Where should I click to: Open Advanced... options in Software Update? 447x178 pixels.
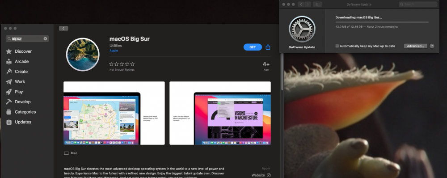coord(415,46)
